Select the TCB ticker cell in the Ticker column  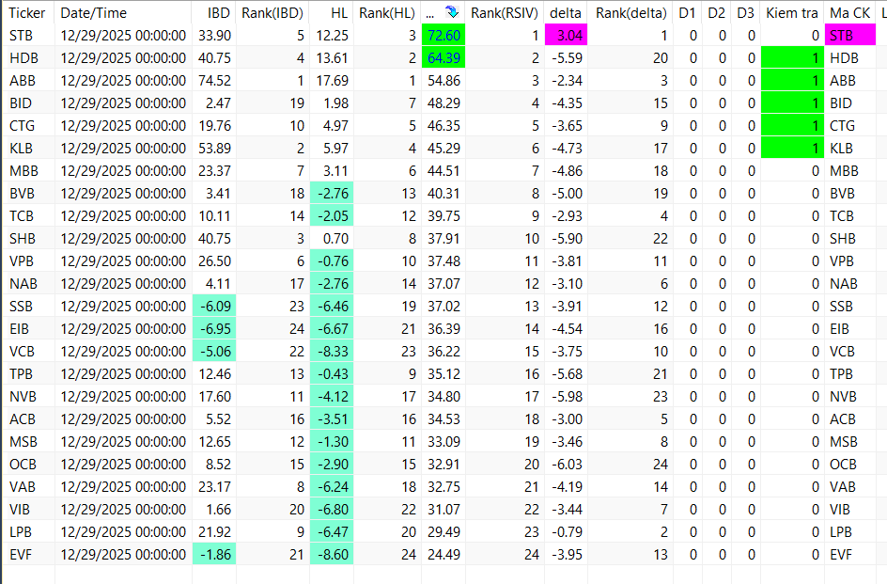pyautogui.click(x=28, y=215)
